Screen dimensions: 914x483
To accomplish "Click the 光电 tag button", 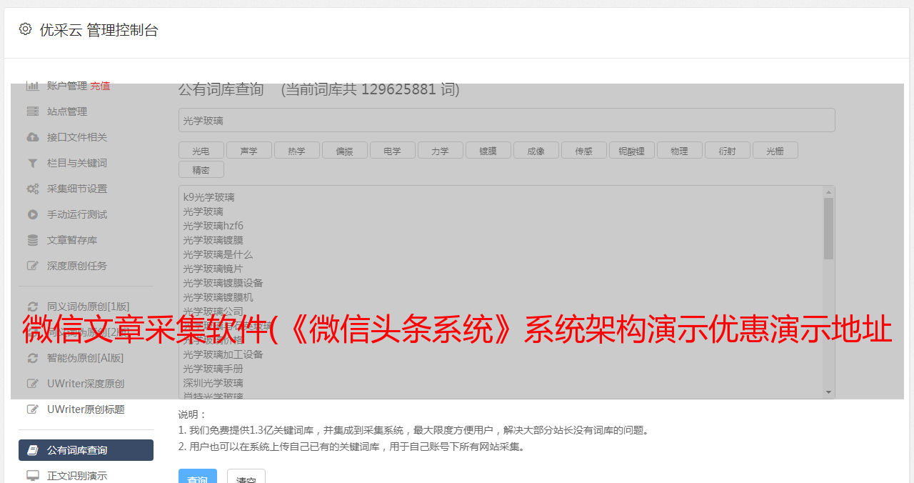I will [201, 150].
